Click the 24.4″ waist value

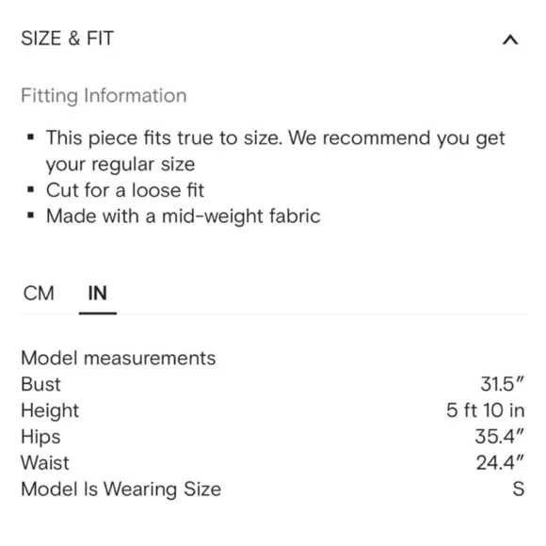500,463
